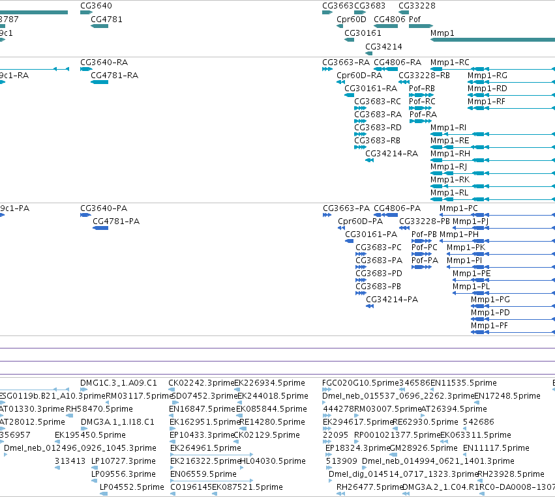Open transcript CG30161-RA

click(x=371, y=89)
